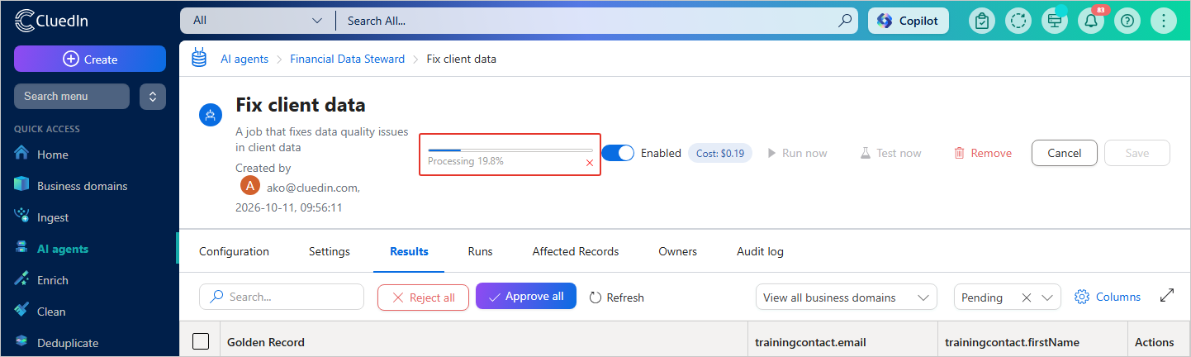Open the dashed circle processing icon in header
Viewport: 1191px width, 357px height.
coord(1018,21)
